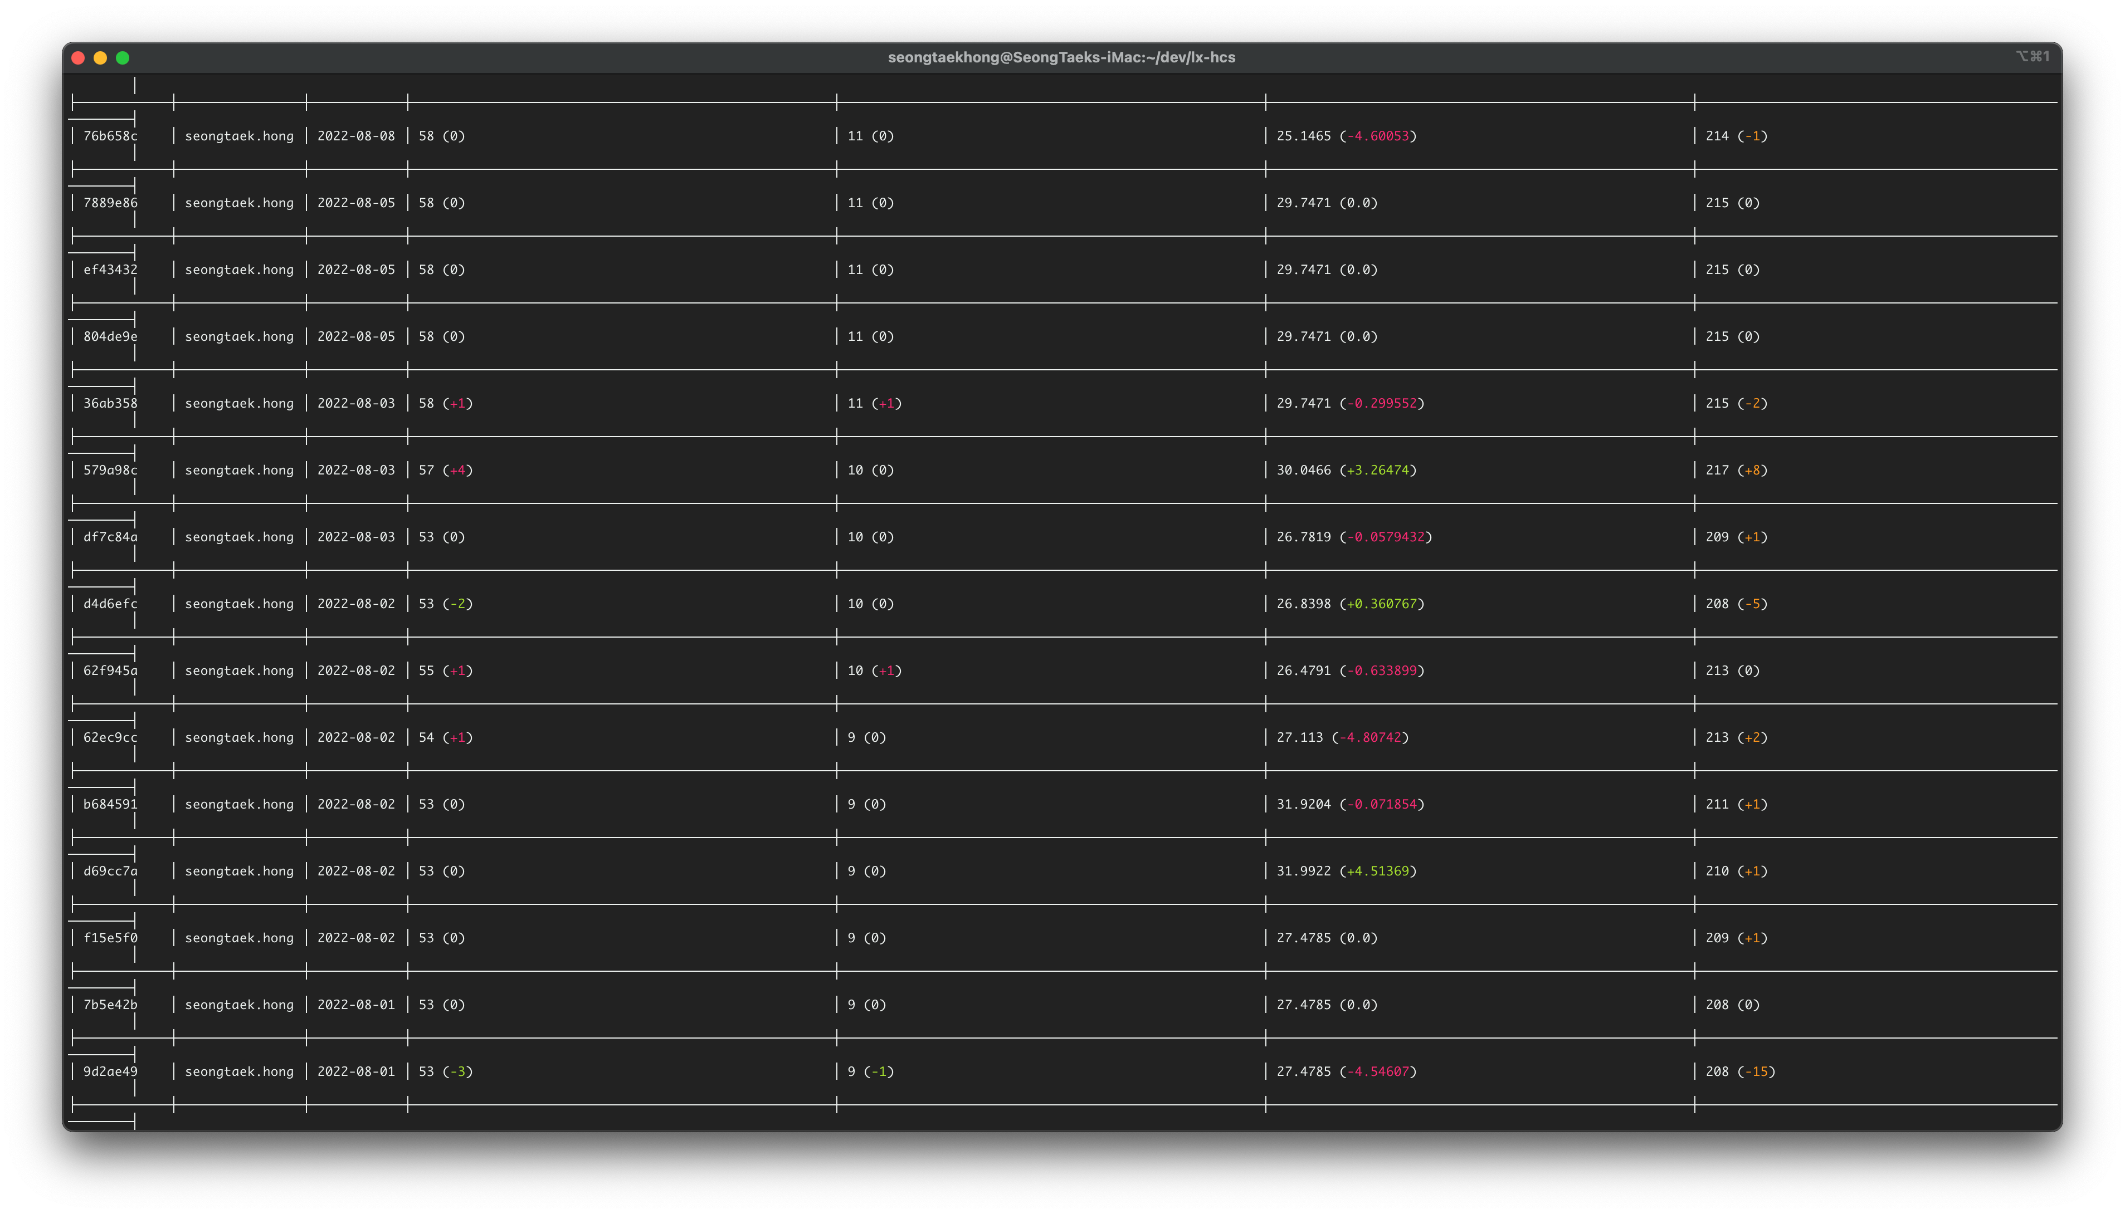Select commit hash f15e5f0
This screenshot has width=2125, height=1214.
coord(110,938)
